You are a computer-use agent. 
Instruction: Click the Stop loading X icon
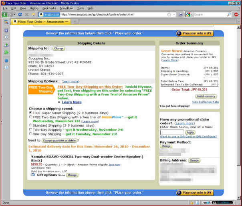(x=26, y=14)
